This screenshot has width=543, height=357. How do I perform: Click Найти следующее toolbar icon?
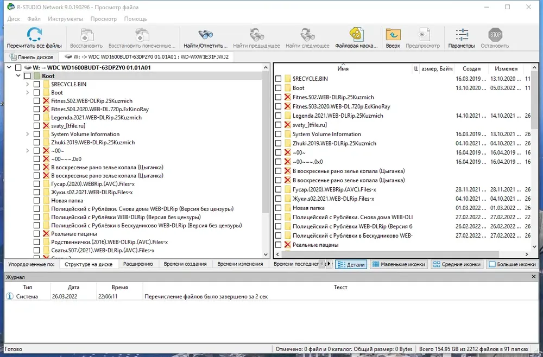point(307,35)
